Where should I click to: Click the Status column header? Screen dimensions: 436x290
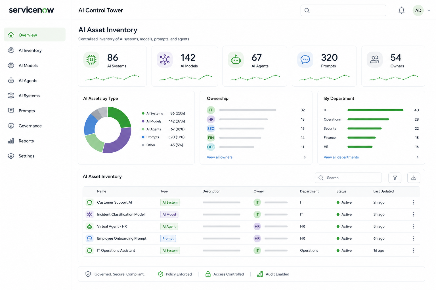pyautogui.click(x=341, y=191)
